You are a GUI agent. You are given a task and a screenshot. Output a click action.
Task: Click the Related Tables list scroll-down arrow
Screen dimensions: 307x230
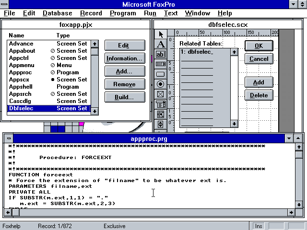[x=234, y=124]
